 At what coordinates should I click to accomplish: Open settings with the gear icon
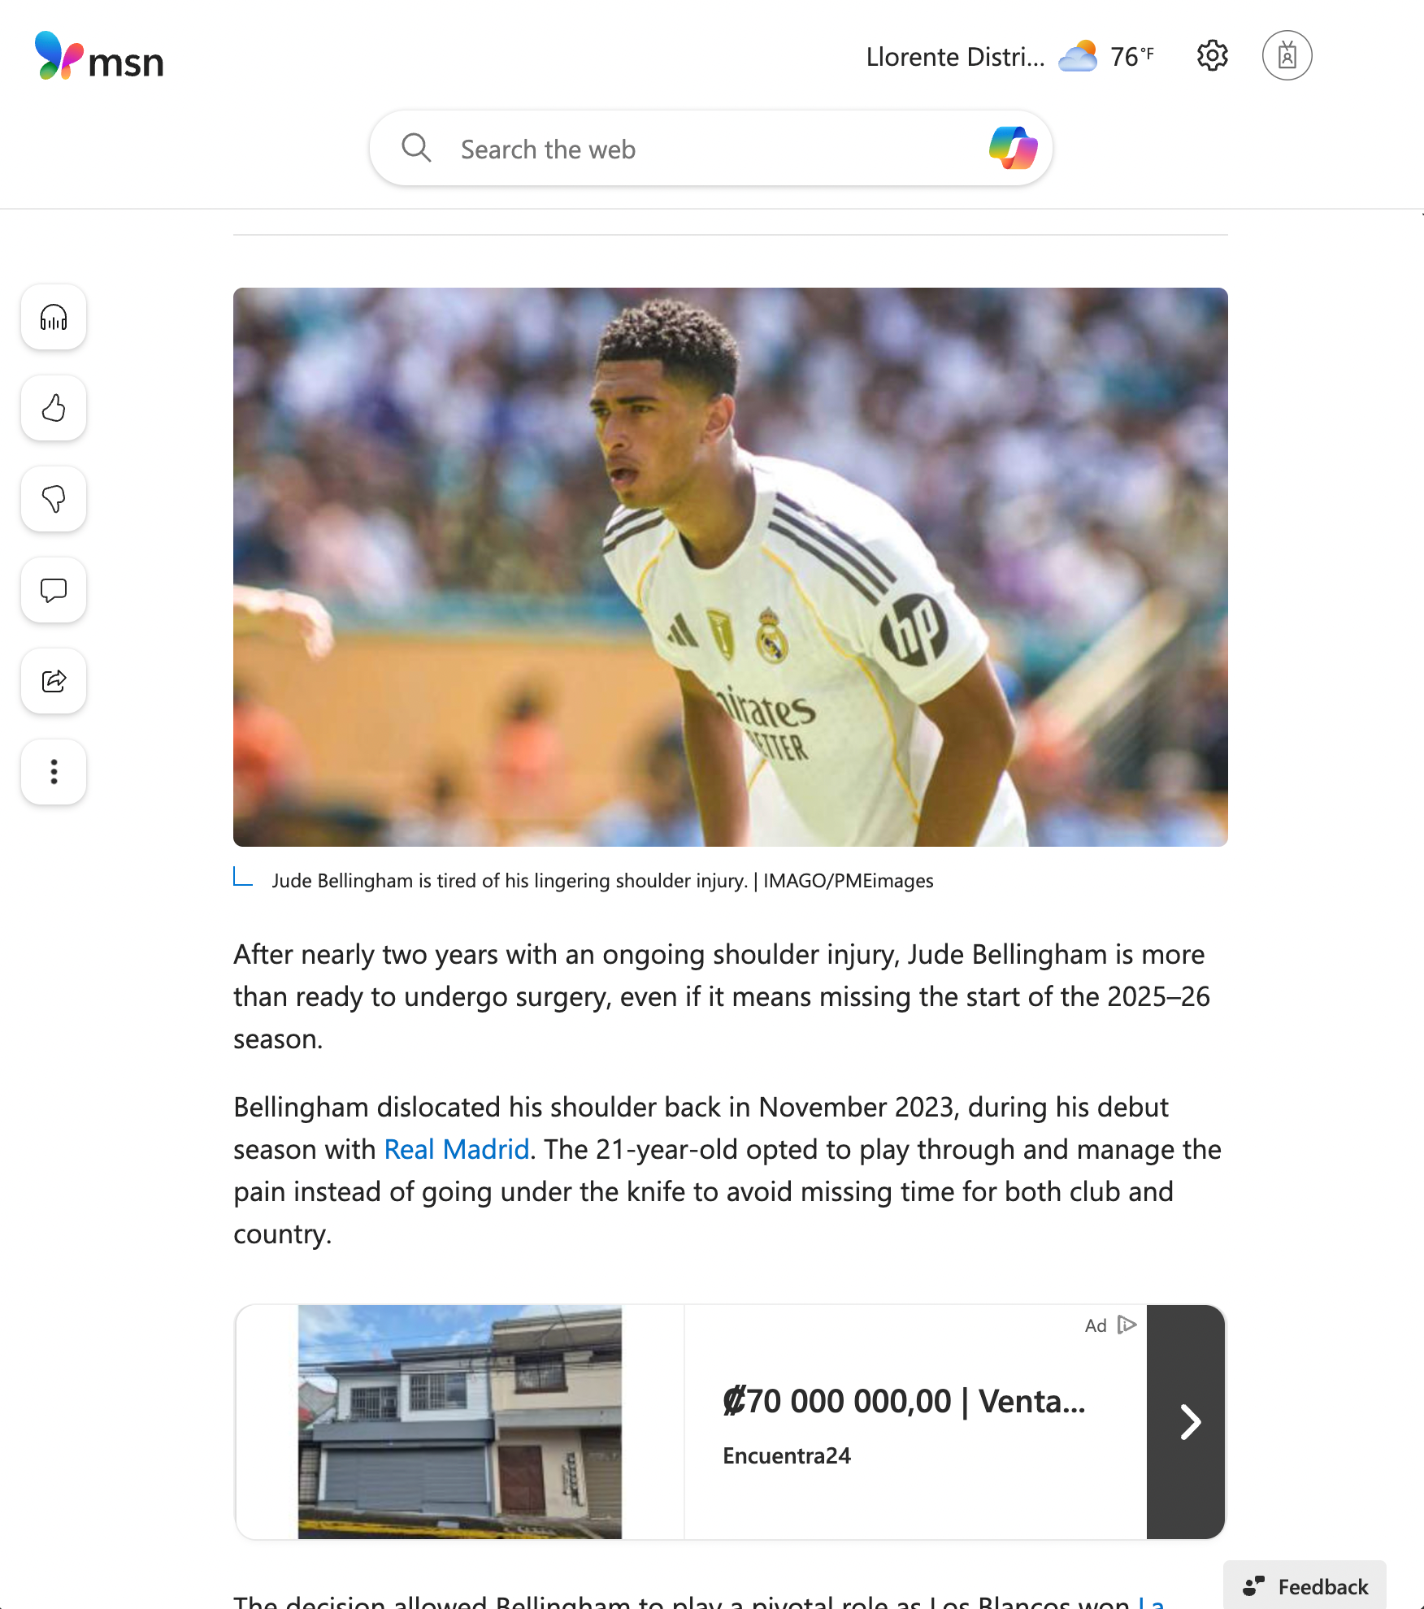1212,56
